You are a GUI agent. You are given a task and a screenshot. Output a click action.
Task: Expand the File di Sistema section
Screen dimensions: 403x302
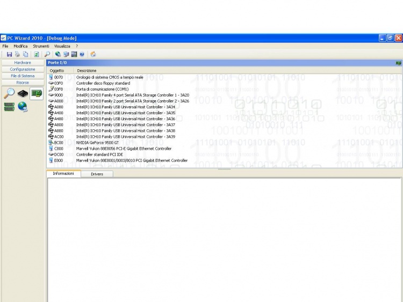[23, 76]
